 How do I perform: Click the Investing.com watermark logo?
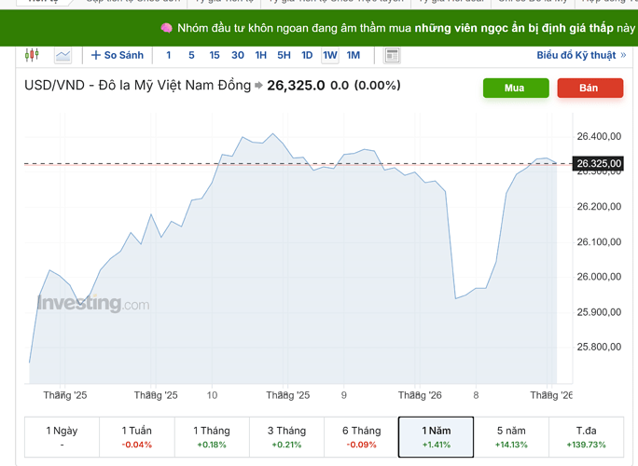pos(92,303)
